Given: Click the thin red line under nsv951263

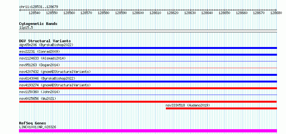Looking at the screenshot, I should 148,68.
